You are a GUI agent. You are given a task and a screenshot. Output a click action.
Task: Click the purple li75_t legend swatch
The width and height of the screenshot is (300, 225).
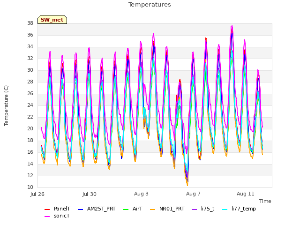(x=194, y=210)
